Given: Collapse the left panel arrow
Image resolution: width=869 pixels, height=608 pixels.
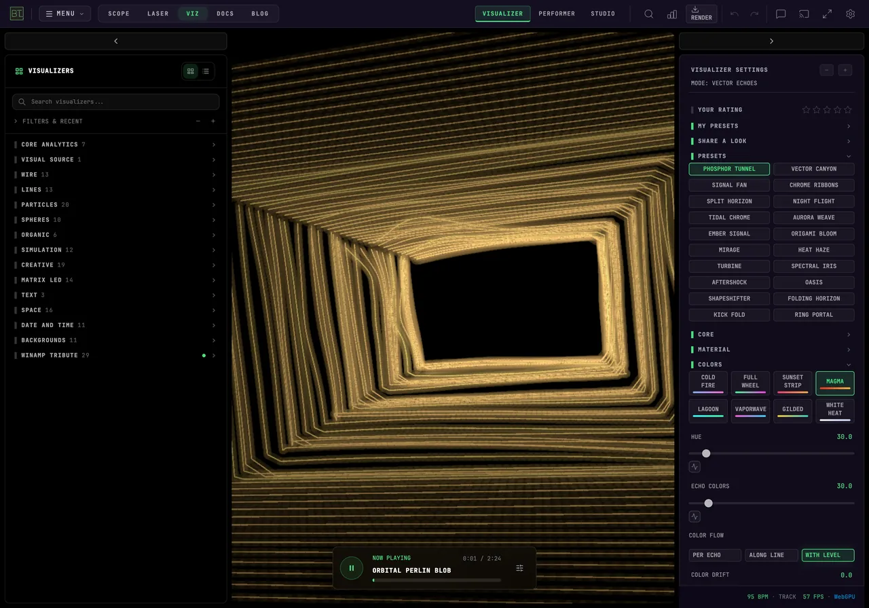Looking at the screenshot, I should [116, 41].
